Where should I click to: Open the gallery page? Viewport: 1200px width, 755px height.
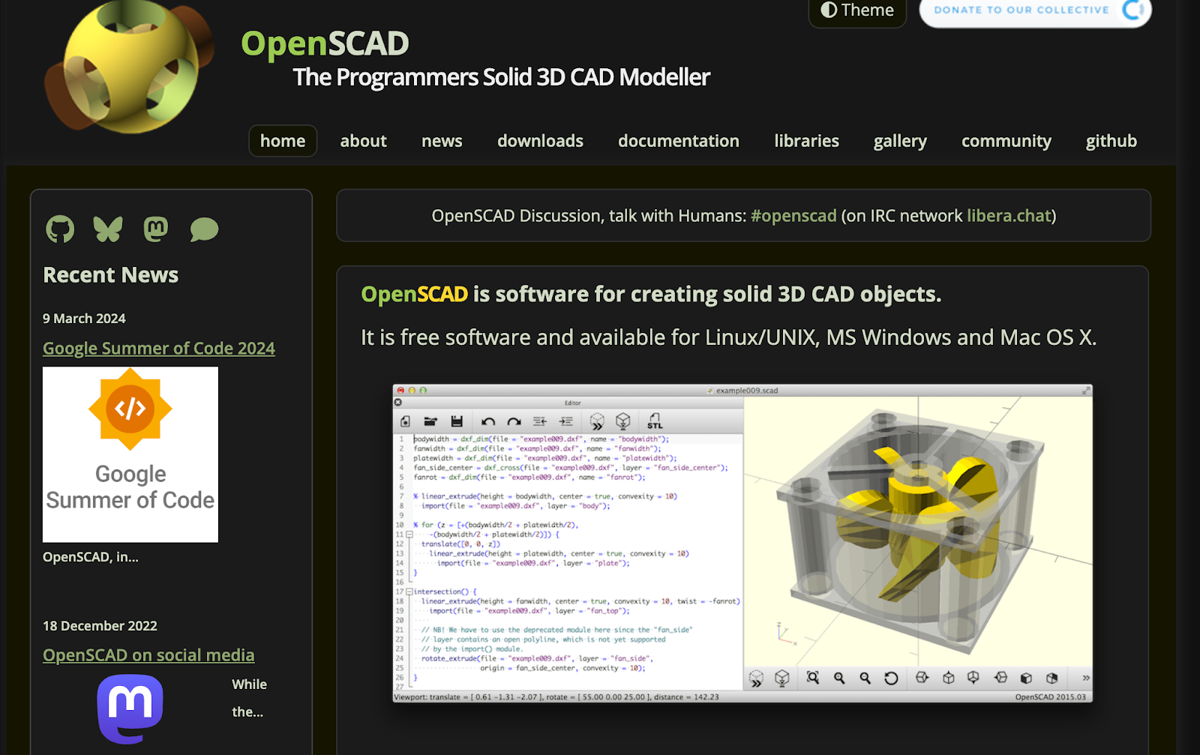tap(900, 141)
